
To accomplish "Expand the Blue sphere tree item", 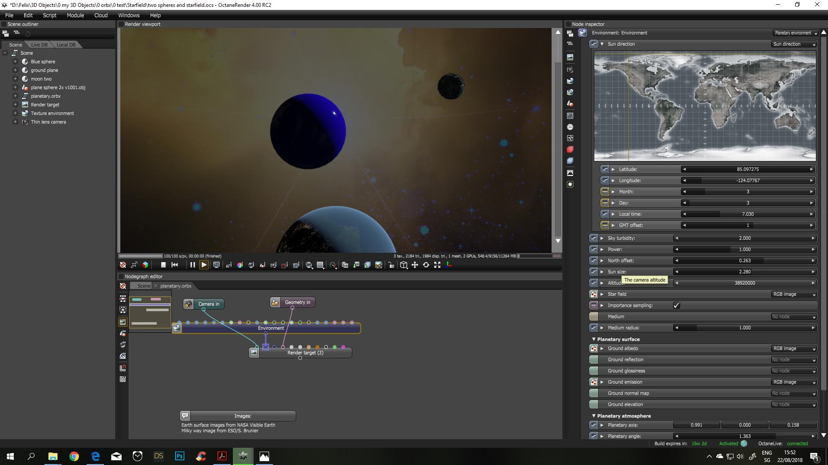I will [x=16, y=62].
